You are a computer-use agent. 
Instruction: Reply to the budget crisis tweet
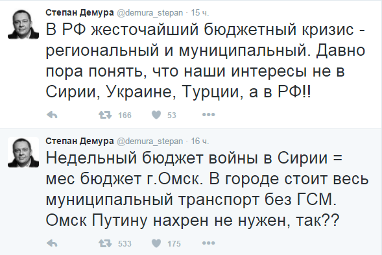(52, 115)
